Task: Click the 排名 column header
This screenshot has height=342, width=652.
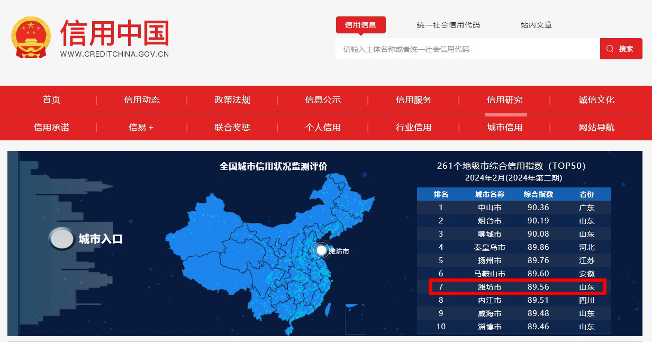Action: 441,194
